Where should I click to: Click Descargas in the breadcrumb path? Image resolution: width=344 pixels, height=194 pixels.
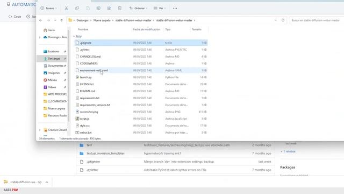point(82,20)
